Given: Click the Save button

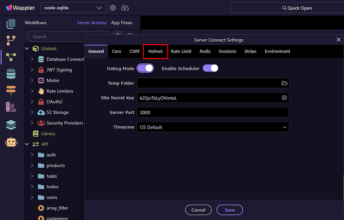Looking at the screenshot, I should point(230,210).
